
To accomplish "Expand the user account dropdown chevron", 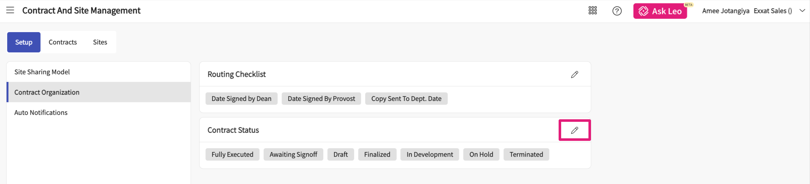I will click(x=802, y=11).
